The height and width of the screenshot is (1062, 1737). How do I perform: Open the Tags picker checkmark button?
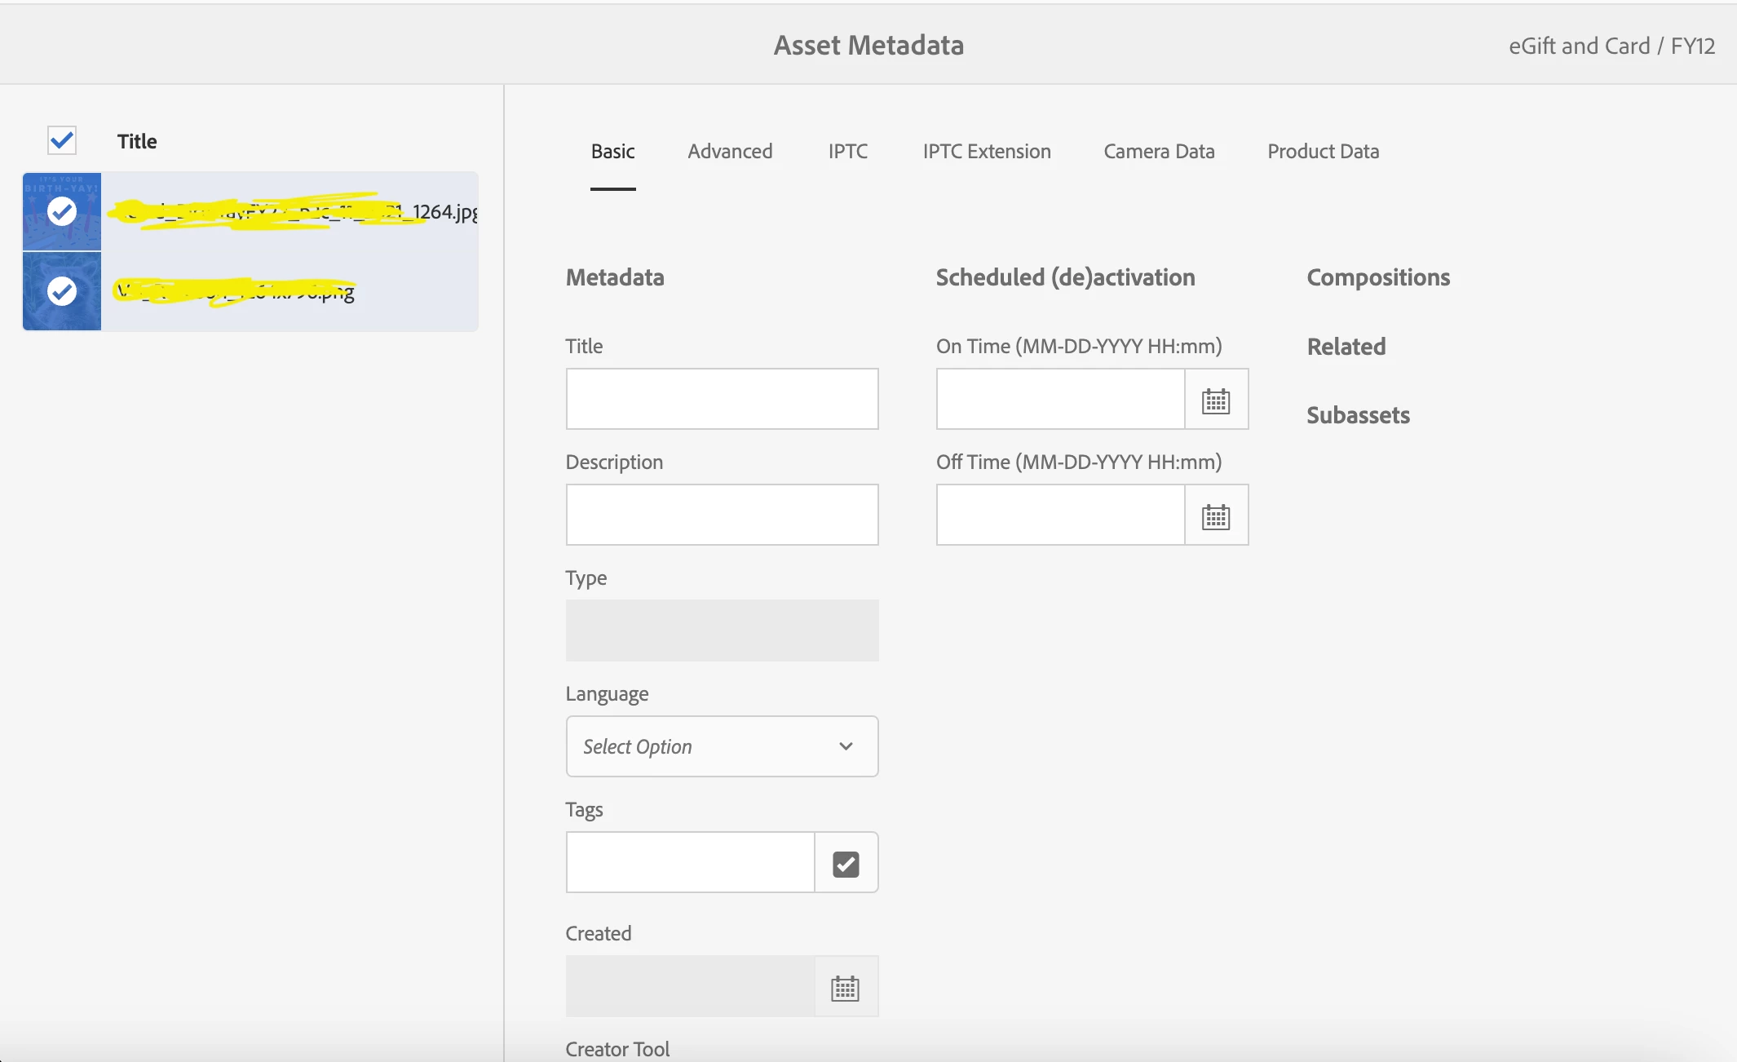846,863
